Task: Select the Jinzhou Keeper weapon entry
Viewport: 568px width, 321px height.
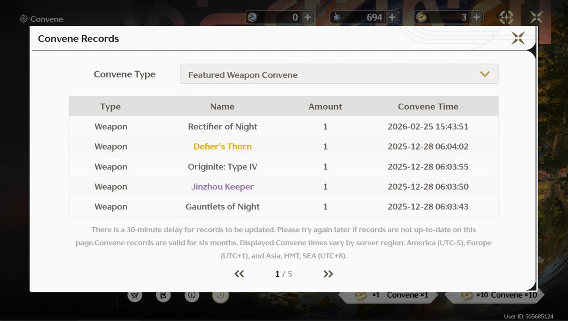Action: pyautogui.click(x=222, y=187)
